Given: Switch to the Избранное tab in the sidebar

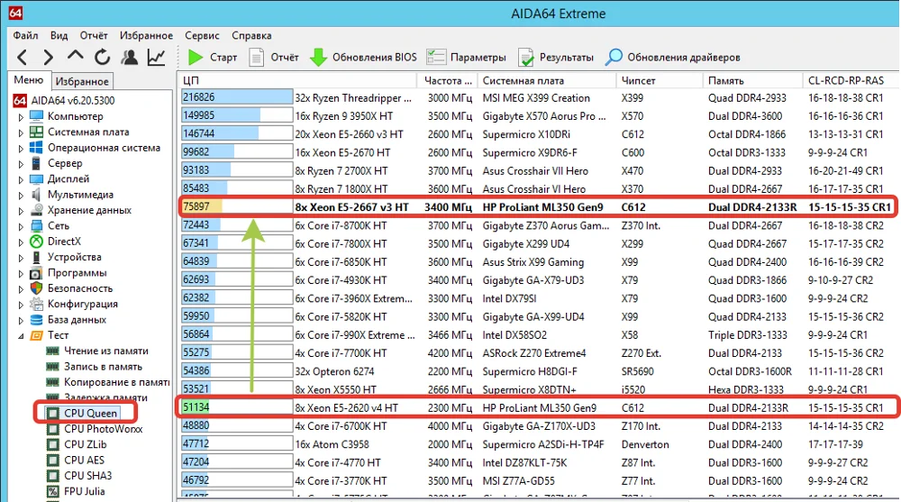Looking at the screenshot, I should point(82,81).
